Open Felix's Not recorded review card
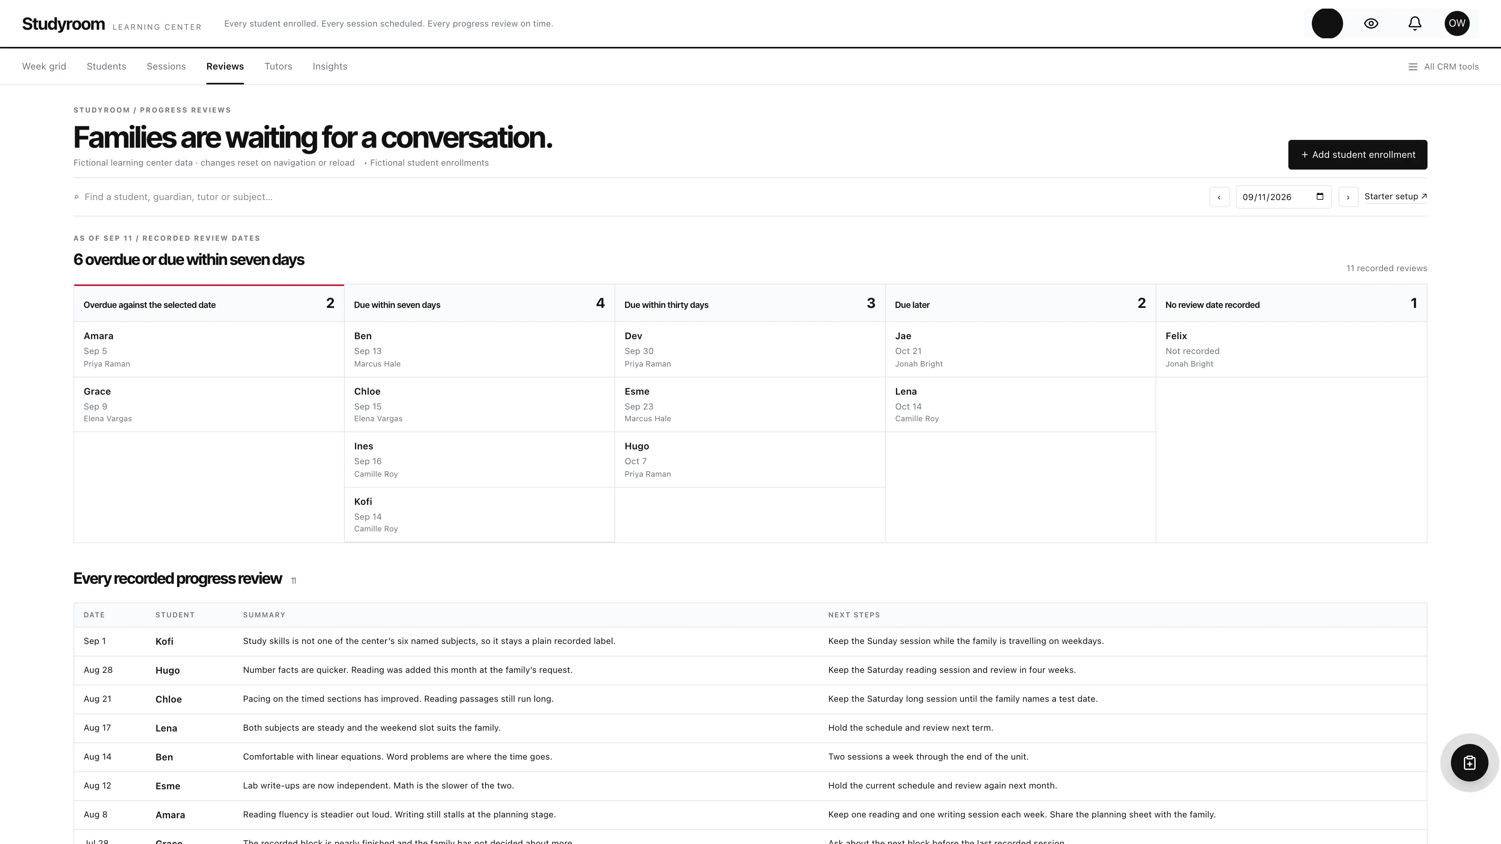 pyautogui.click(x=1291, y=349)
